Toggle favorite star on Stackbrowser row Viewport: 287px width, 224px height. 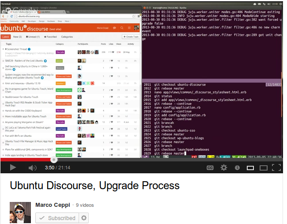pyautogui.click(x=3, y=97)
